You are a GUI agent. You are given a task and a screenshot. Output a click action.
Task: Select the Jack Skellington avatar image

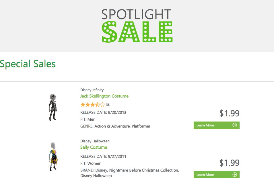(x=53, y=107)
